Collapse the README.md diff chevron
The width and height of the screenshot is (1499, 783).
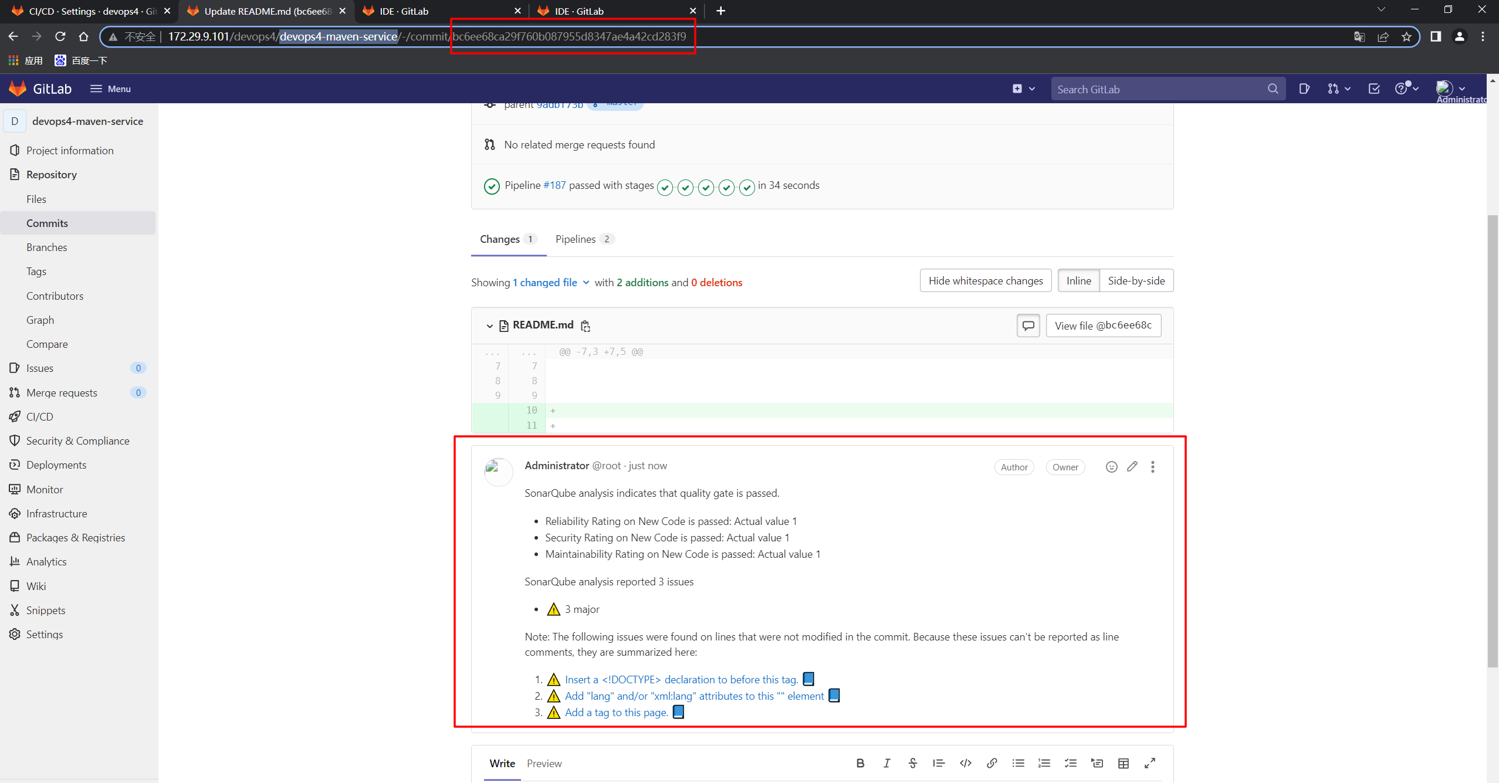point(489,326)
